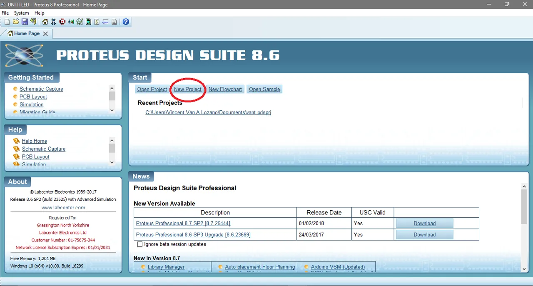Open Proteus Professional 8.6 SP3 Upgrade link

click(193, 234)
